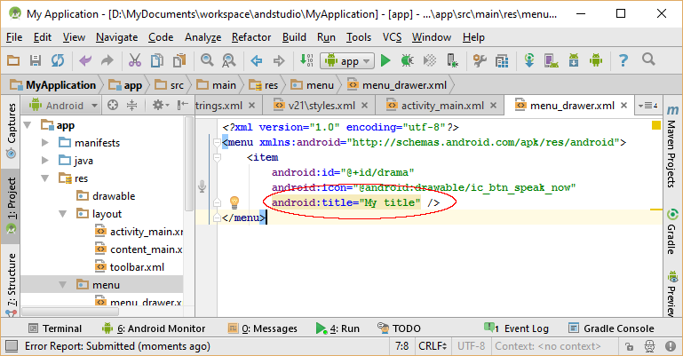Open the SDK Manager icon
This screenshot has width=683, height=356.
click(574, 60)
